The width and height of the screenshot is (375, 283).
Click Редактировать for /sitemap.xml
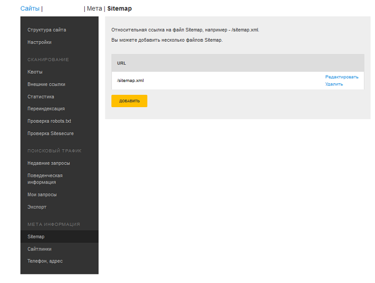pyautogui.click(x=342, y=77)
